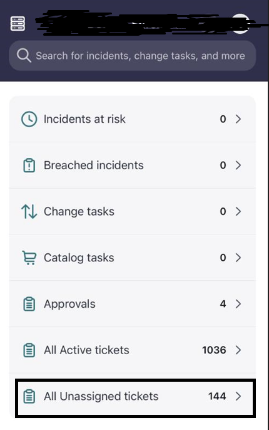Viewport: 269px width, 430px height.
Task: Tap the All Active tickets clipboard icon
Action: click(x=29, y=350)
